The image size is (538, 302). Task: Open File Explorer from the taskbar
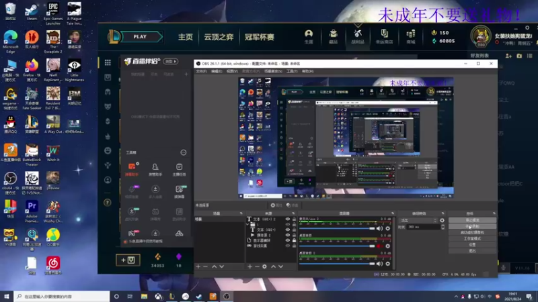click(x=144, y=296)
